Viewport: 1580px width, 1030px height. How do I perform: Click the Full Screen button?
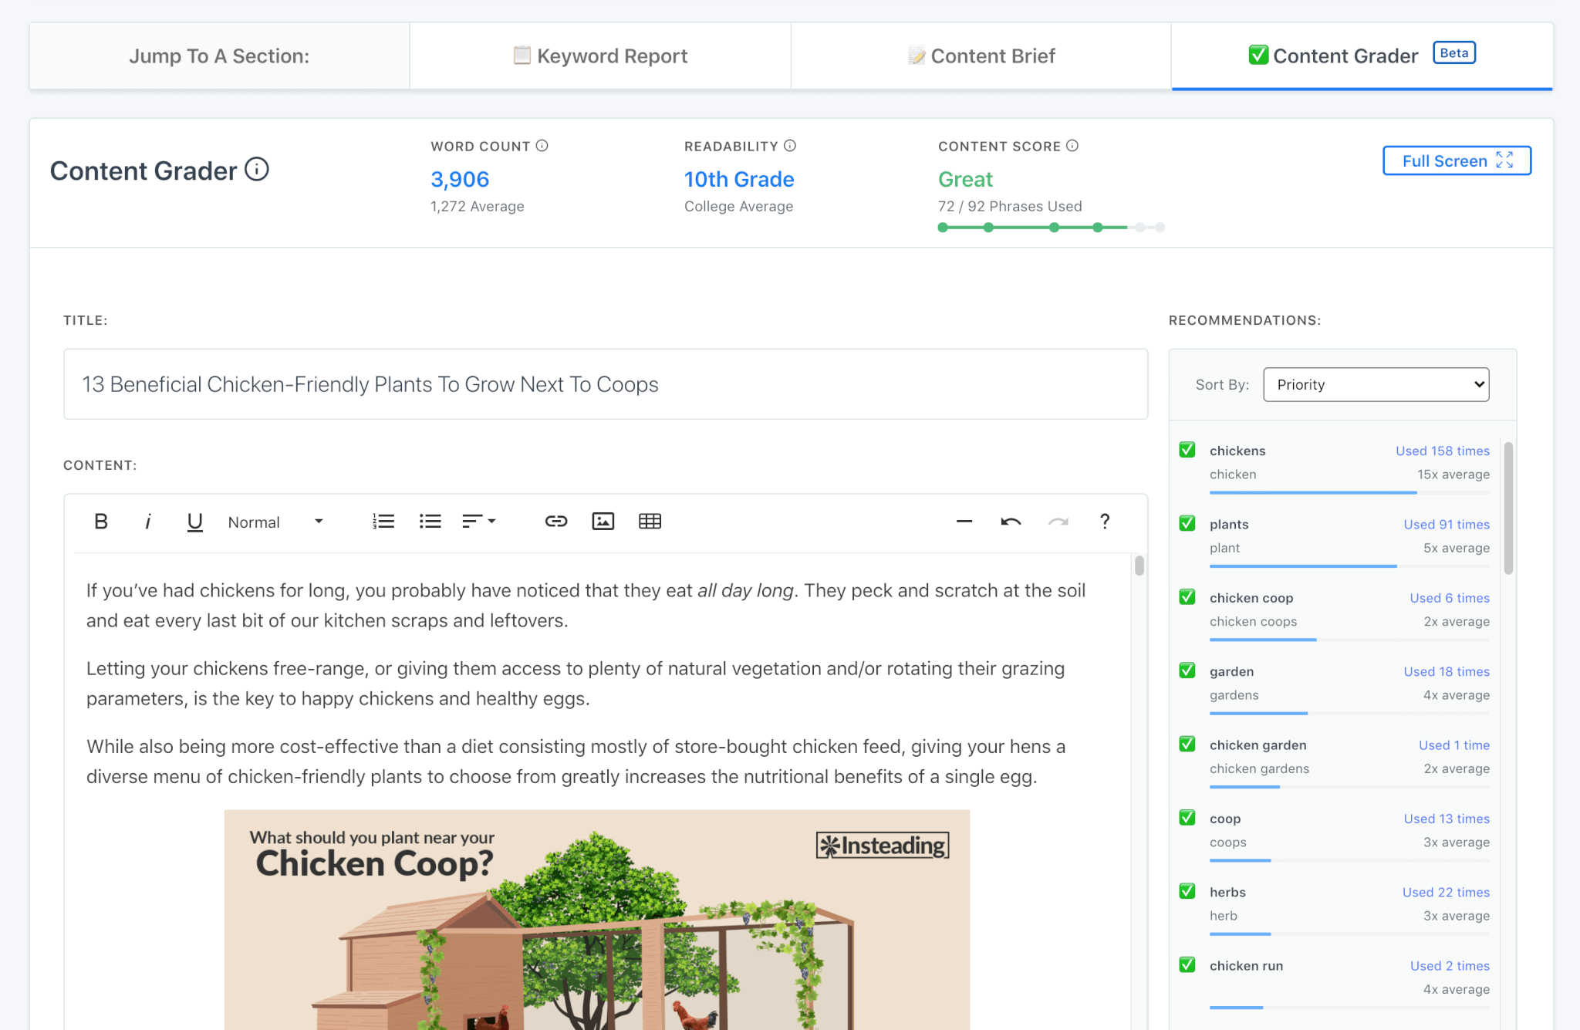pos(1456,160)
